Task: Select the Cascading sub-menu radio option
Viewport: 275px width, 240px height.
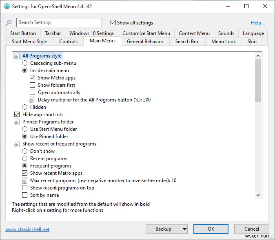Action: click(x=24, y=63)
